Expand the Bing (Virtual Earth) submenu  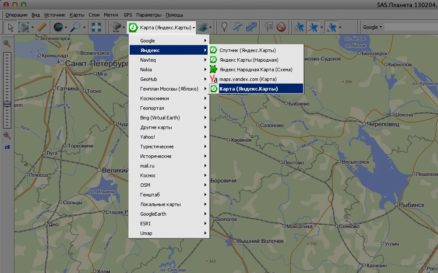(x=169, y=118)
